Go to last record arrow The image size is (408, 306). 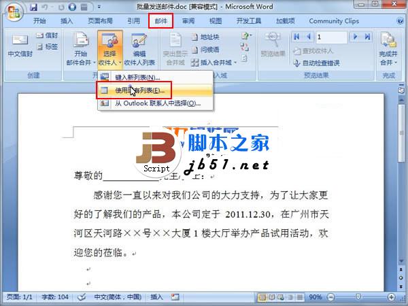pos(367,37)
